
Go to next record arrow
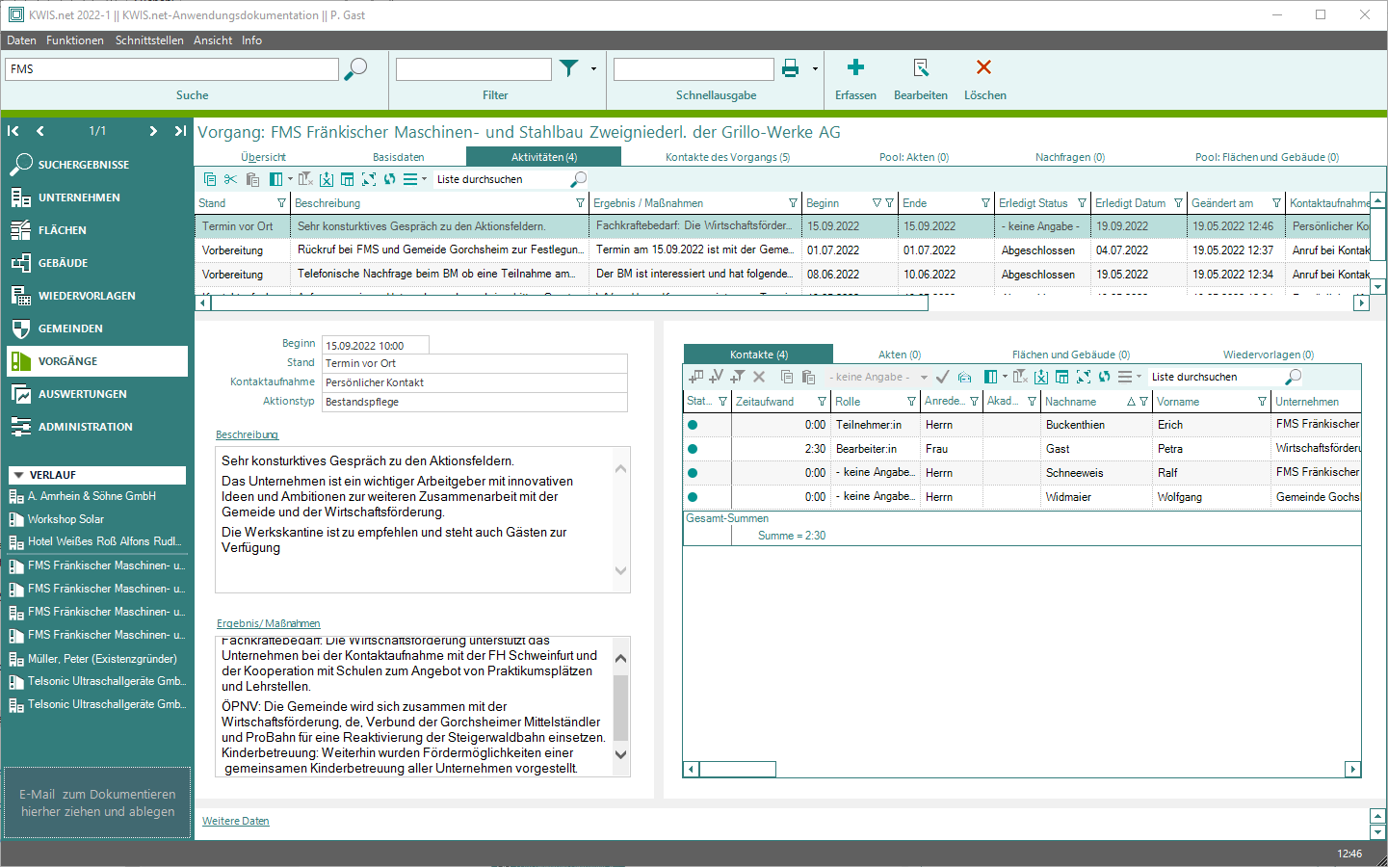(x=153, y=131)
